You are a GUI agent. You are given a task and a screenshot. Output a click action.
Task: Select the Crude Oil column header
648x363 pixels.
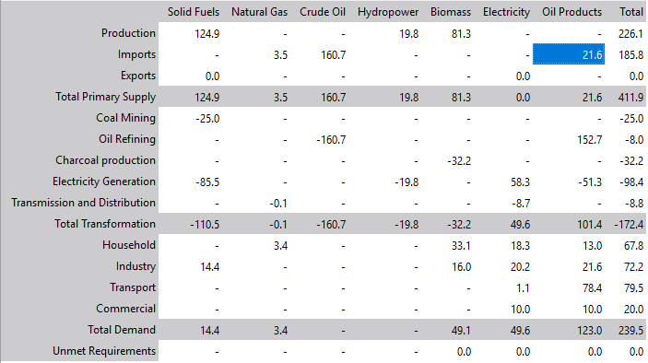(x=323, y=12)
